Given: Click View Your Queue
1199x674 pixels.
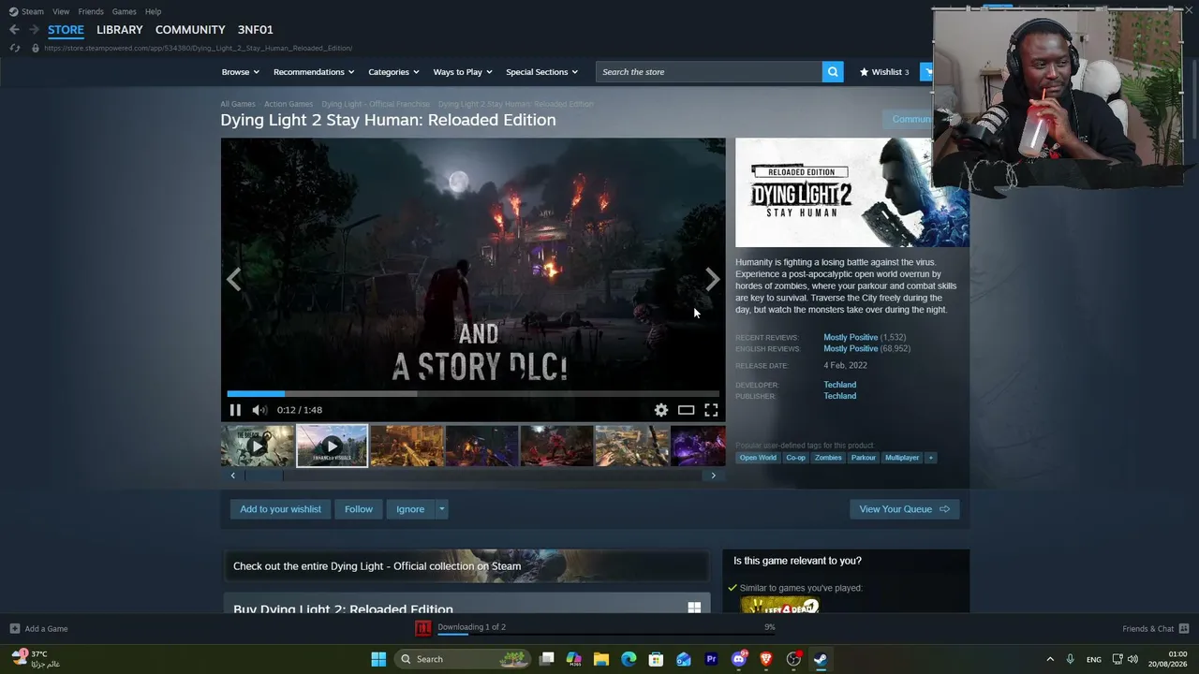Looking at the screenshot, I should pyautogui.click(x=904, y=509).
